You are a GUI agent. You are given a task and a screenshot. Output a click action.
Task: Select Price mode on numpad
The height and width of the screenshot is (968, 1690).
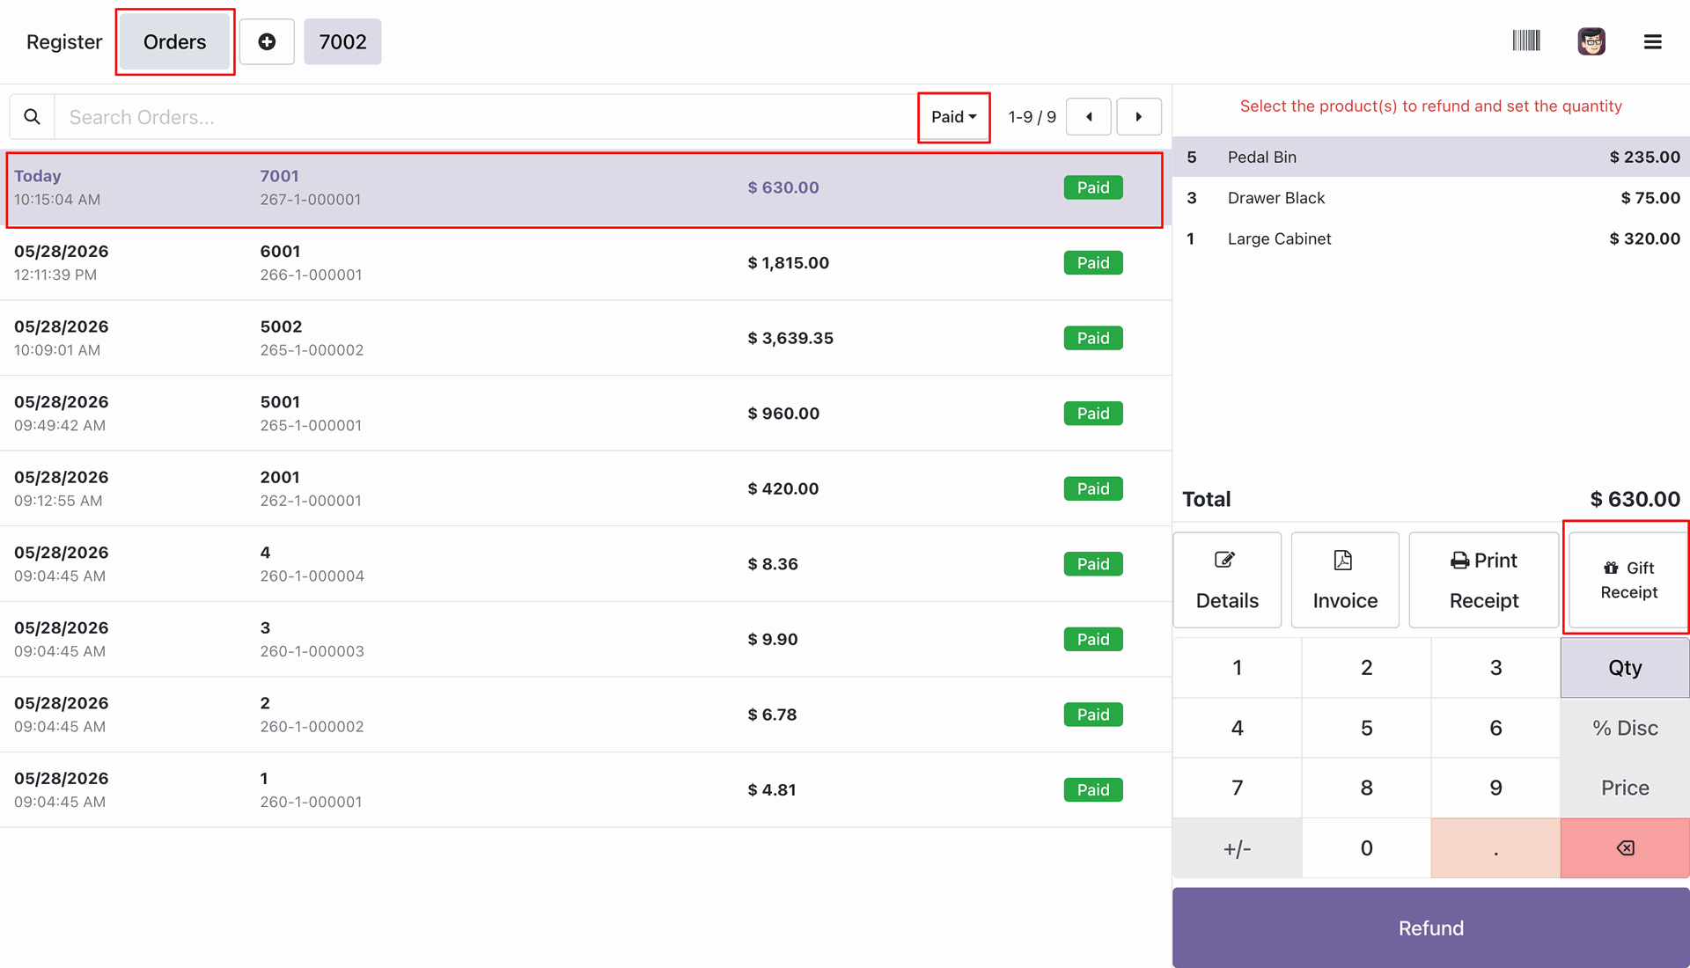[x=1625, y=788]
